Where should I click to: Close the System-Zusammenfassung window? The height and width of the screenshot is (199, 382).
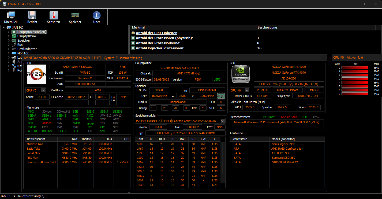pyautogui.click(x=324, y=57)
